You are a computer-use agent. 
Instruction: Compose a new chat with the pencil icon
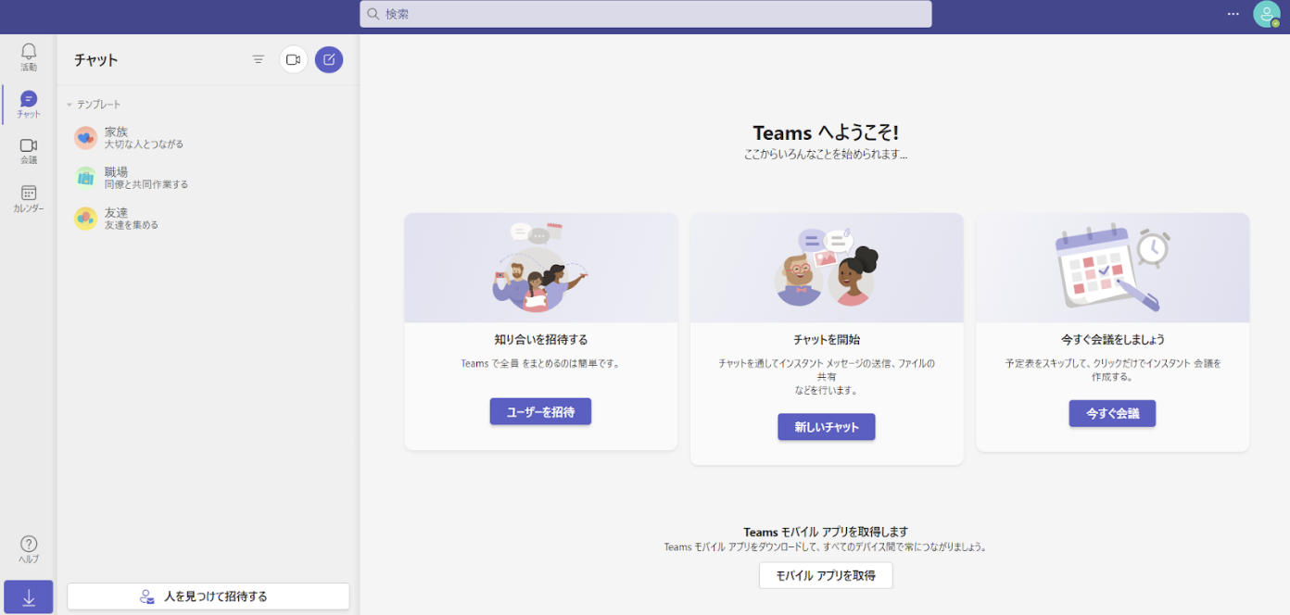(x=329, y=59)
